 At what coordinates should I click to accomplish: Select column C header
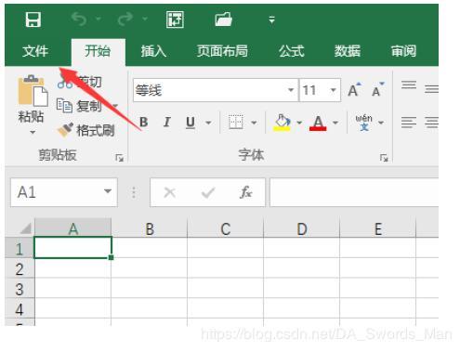pyautogui.click(x=226, y=228)
